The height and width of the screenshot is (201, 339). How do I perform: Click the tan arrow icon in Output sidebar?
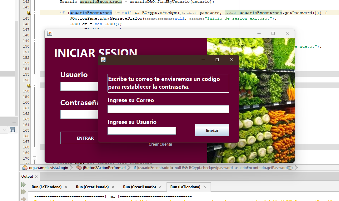pyautogui.click(x=23, y=199)
